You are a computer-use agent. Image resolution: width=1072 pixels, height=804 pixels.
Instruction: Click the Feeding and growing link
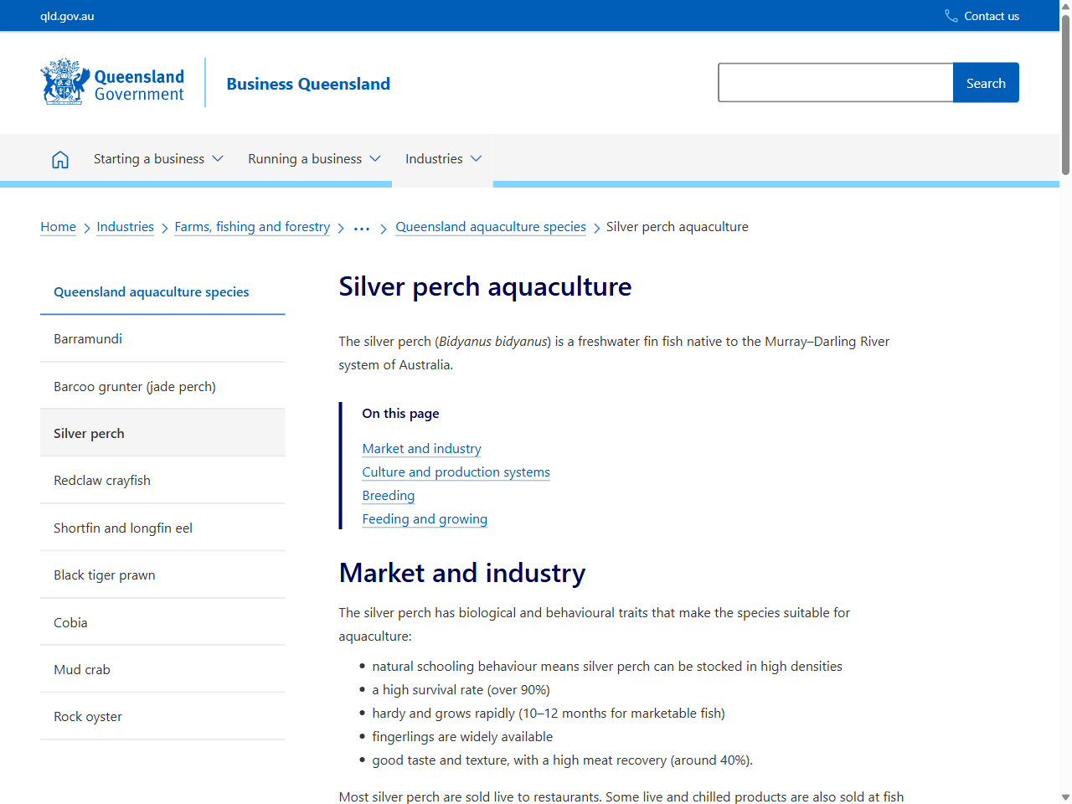425,518
